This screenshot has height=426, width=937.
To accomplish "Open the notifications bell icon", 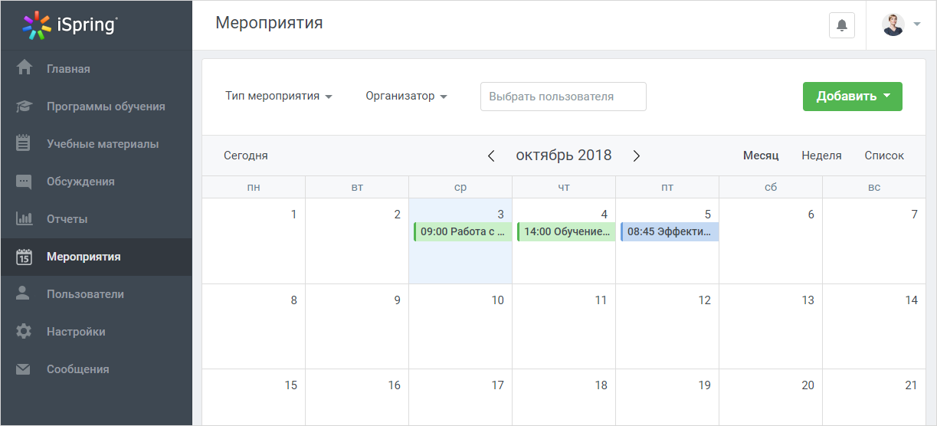I will pyautogui.click(x=842, y=25).
